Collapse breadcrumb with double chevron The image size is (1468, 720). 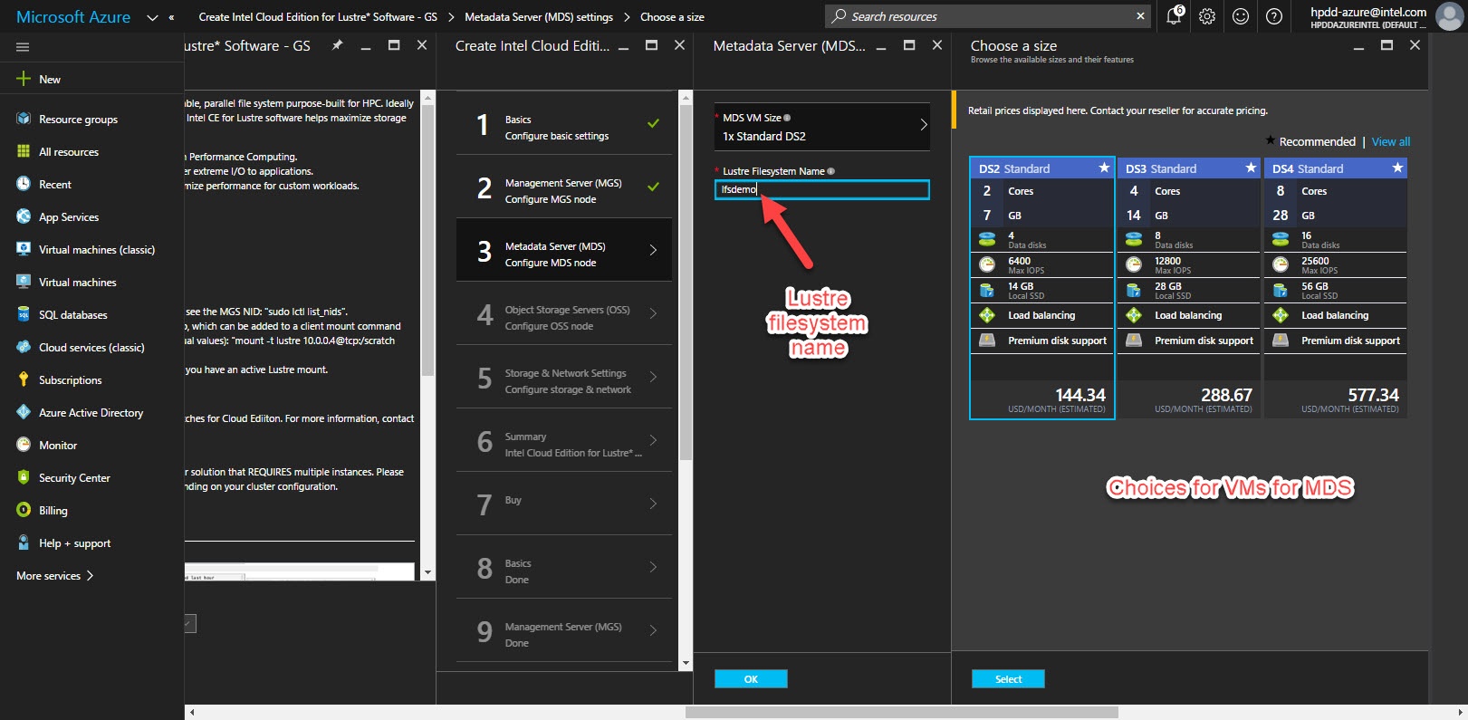[172, 17]
